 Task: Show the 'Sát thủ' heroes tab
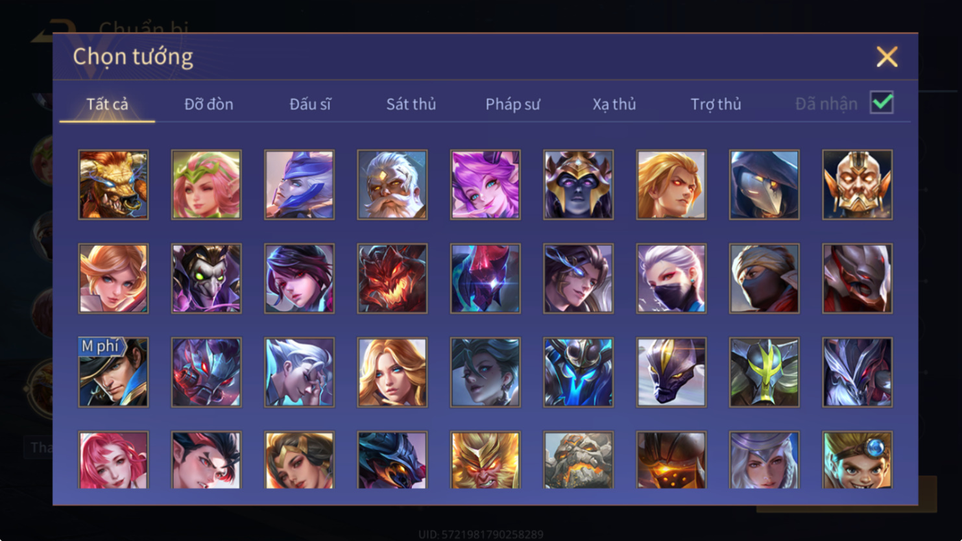pos(411,104)
